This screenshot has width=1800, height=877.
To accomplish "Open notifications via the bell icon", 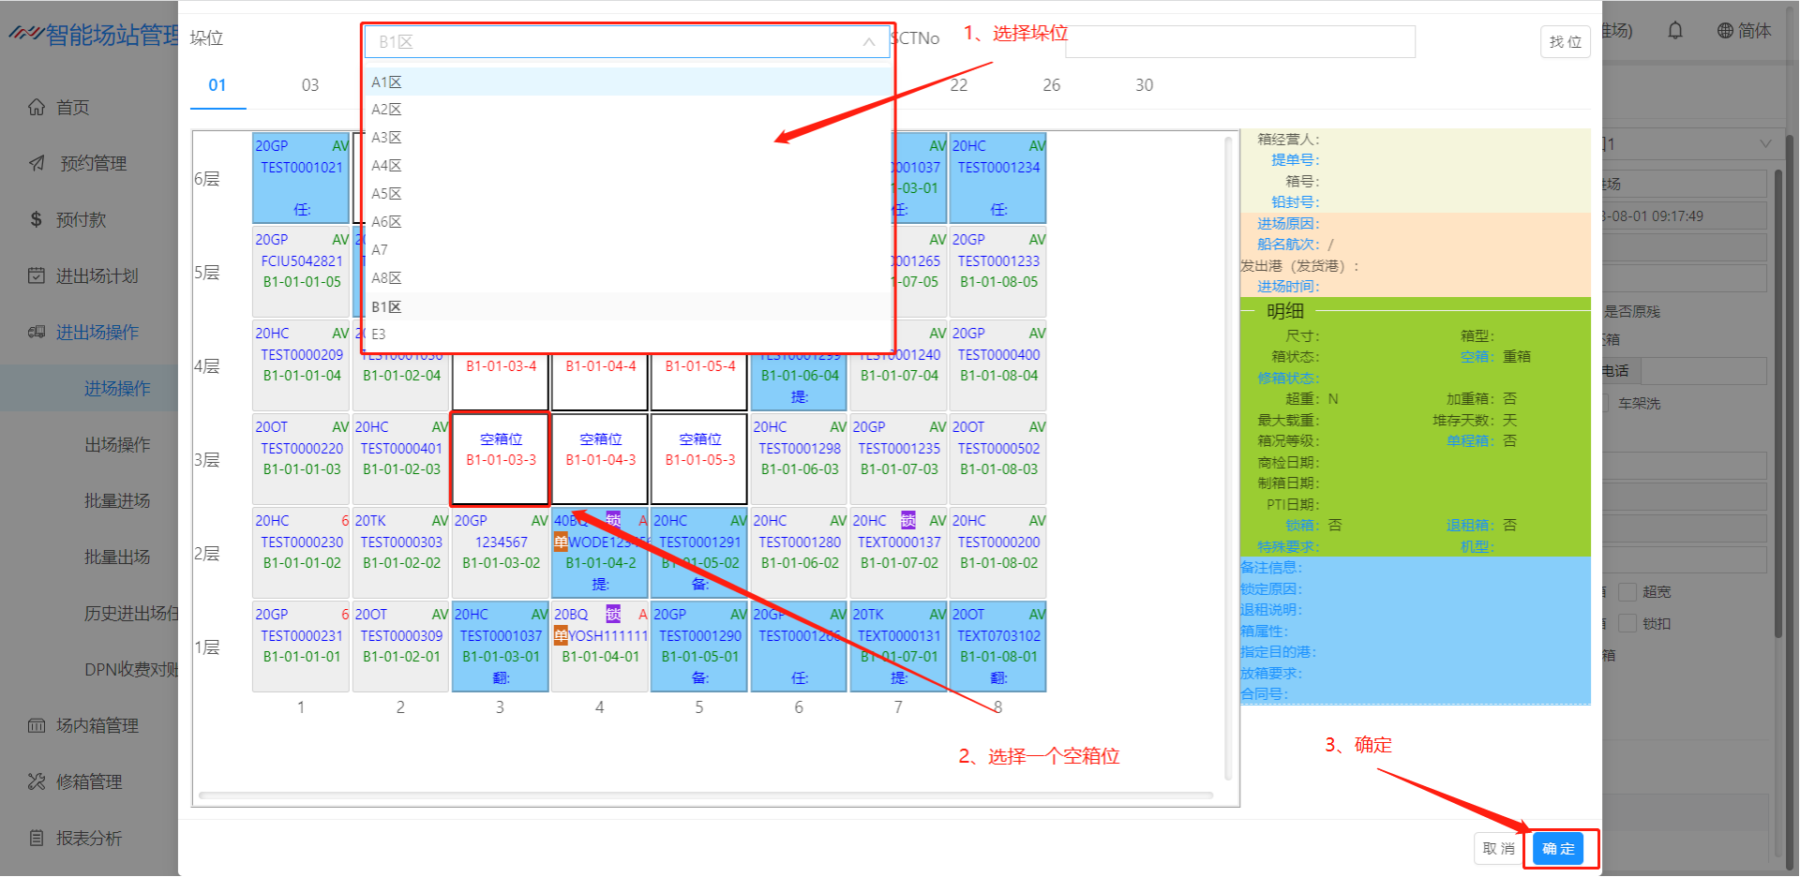I will [x=1675, y=31].
